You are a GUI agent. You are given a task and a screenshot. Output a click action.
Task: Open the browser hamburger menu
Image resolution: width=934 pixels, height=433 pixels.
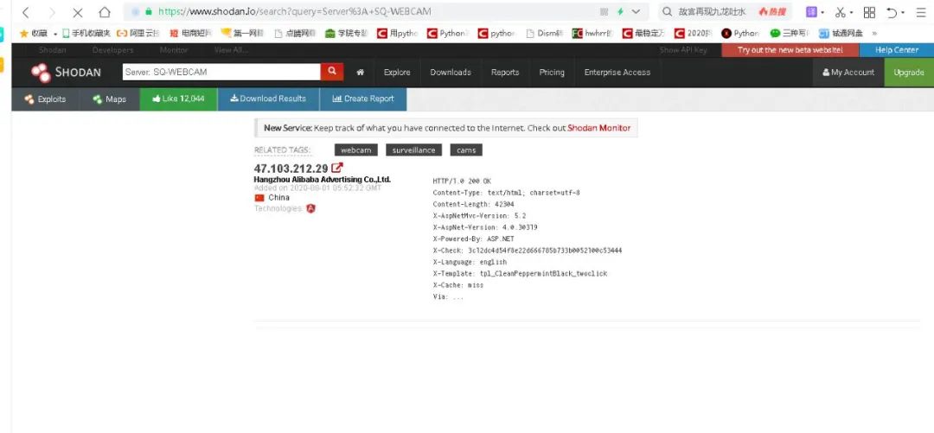pos(920,12)
